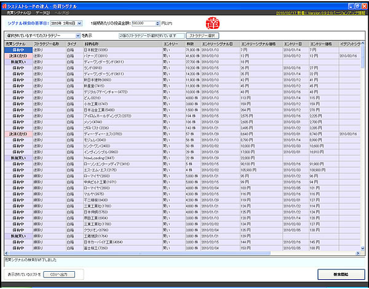
Task: Open the 売買シグナル(S) menu
Action: (18, 13)
